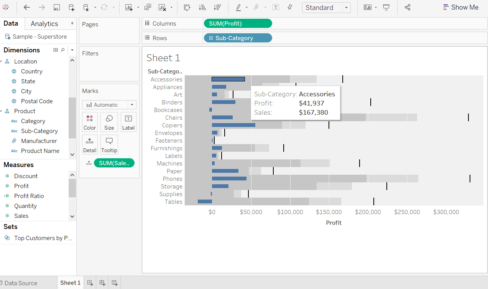488x289 pixels.
Task: Click the Dimensions list scrollbar down arrow
Action: [72, 154]
